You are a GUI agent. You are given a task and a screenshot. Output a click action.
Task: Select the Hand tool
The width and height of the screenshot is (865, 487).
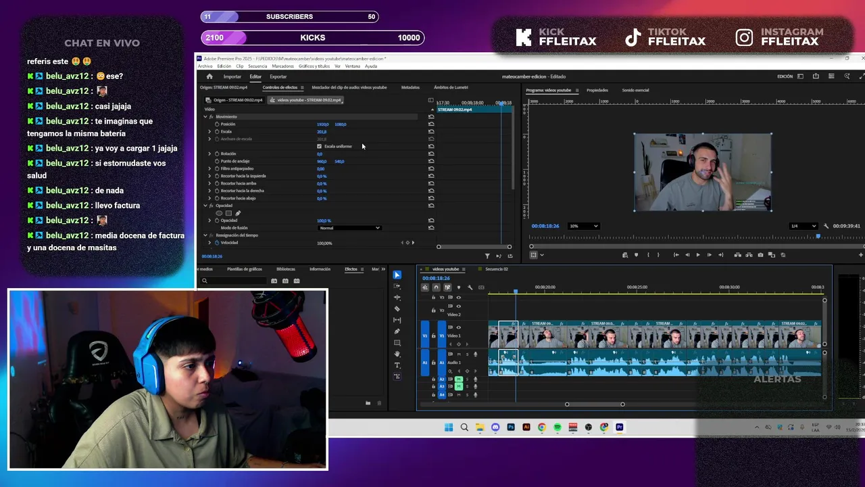click(397, 354)
